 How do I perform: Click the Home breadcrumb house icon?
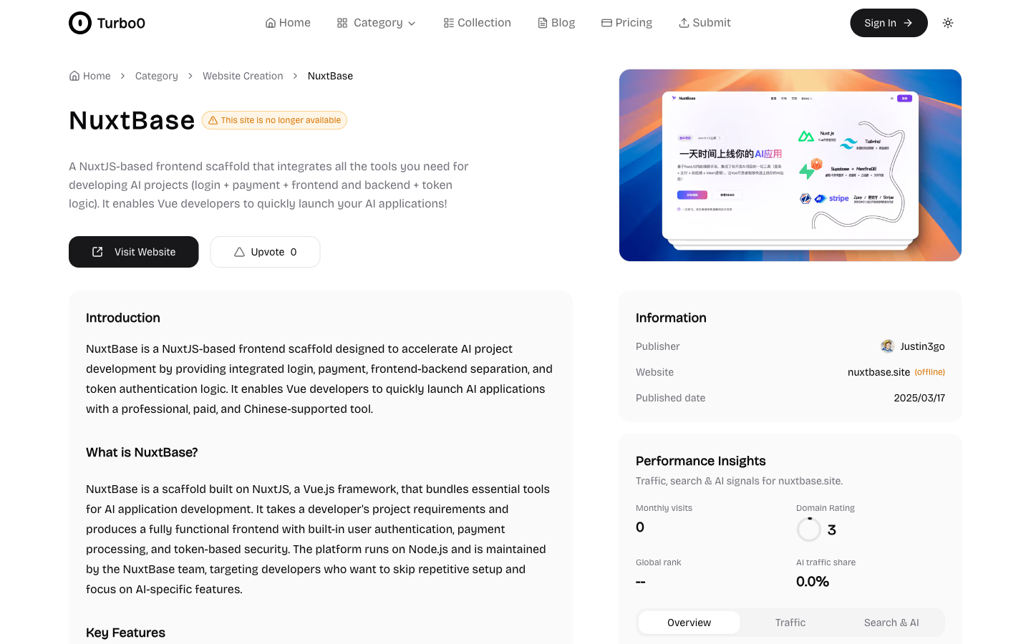(x=74, y=76)
